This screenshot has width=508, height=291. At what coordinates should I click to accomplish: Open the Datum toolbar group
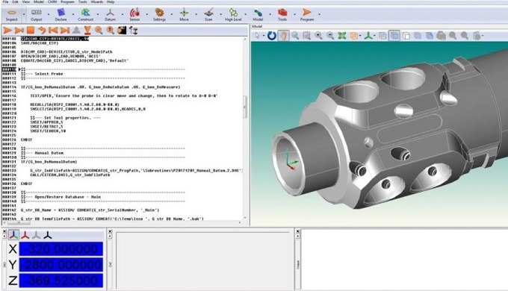pyautogui.click(x=110, y=15)
